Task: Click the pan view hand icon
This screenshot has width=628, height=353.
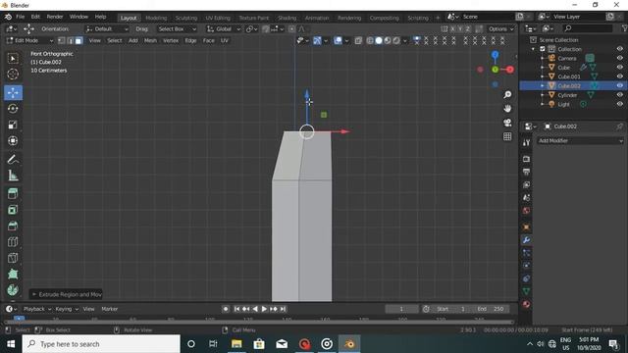Action: tap(507, 109)
